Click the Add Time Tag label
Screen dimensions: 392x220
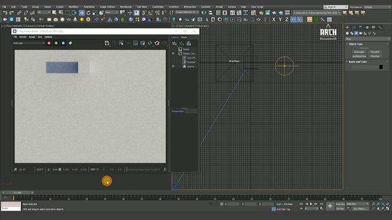pyautogui.click(x=284, y=209)
